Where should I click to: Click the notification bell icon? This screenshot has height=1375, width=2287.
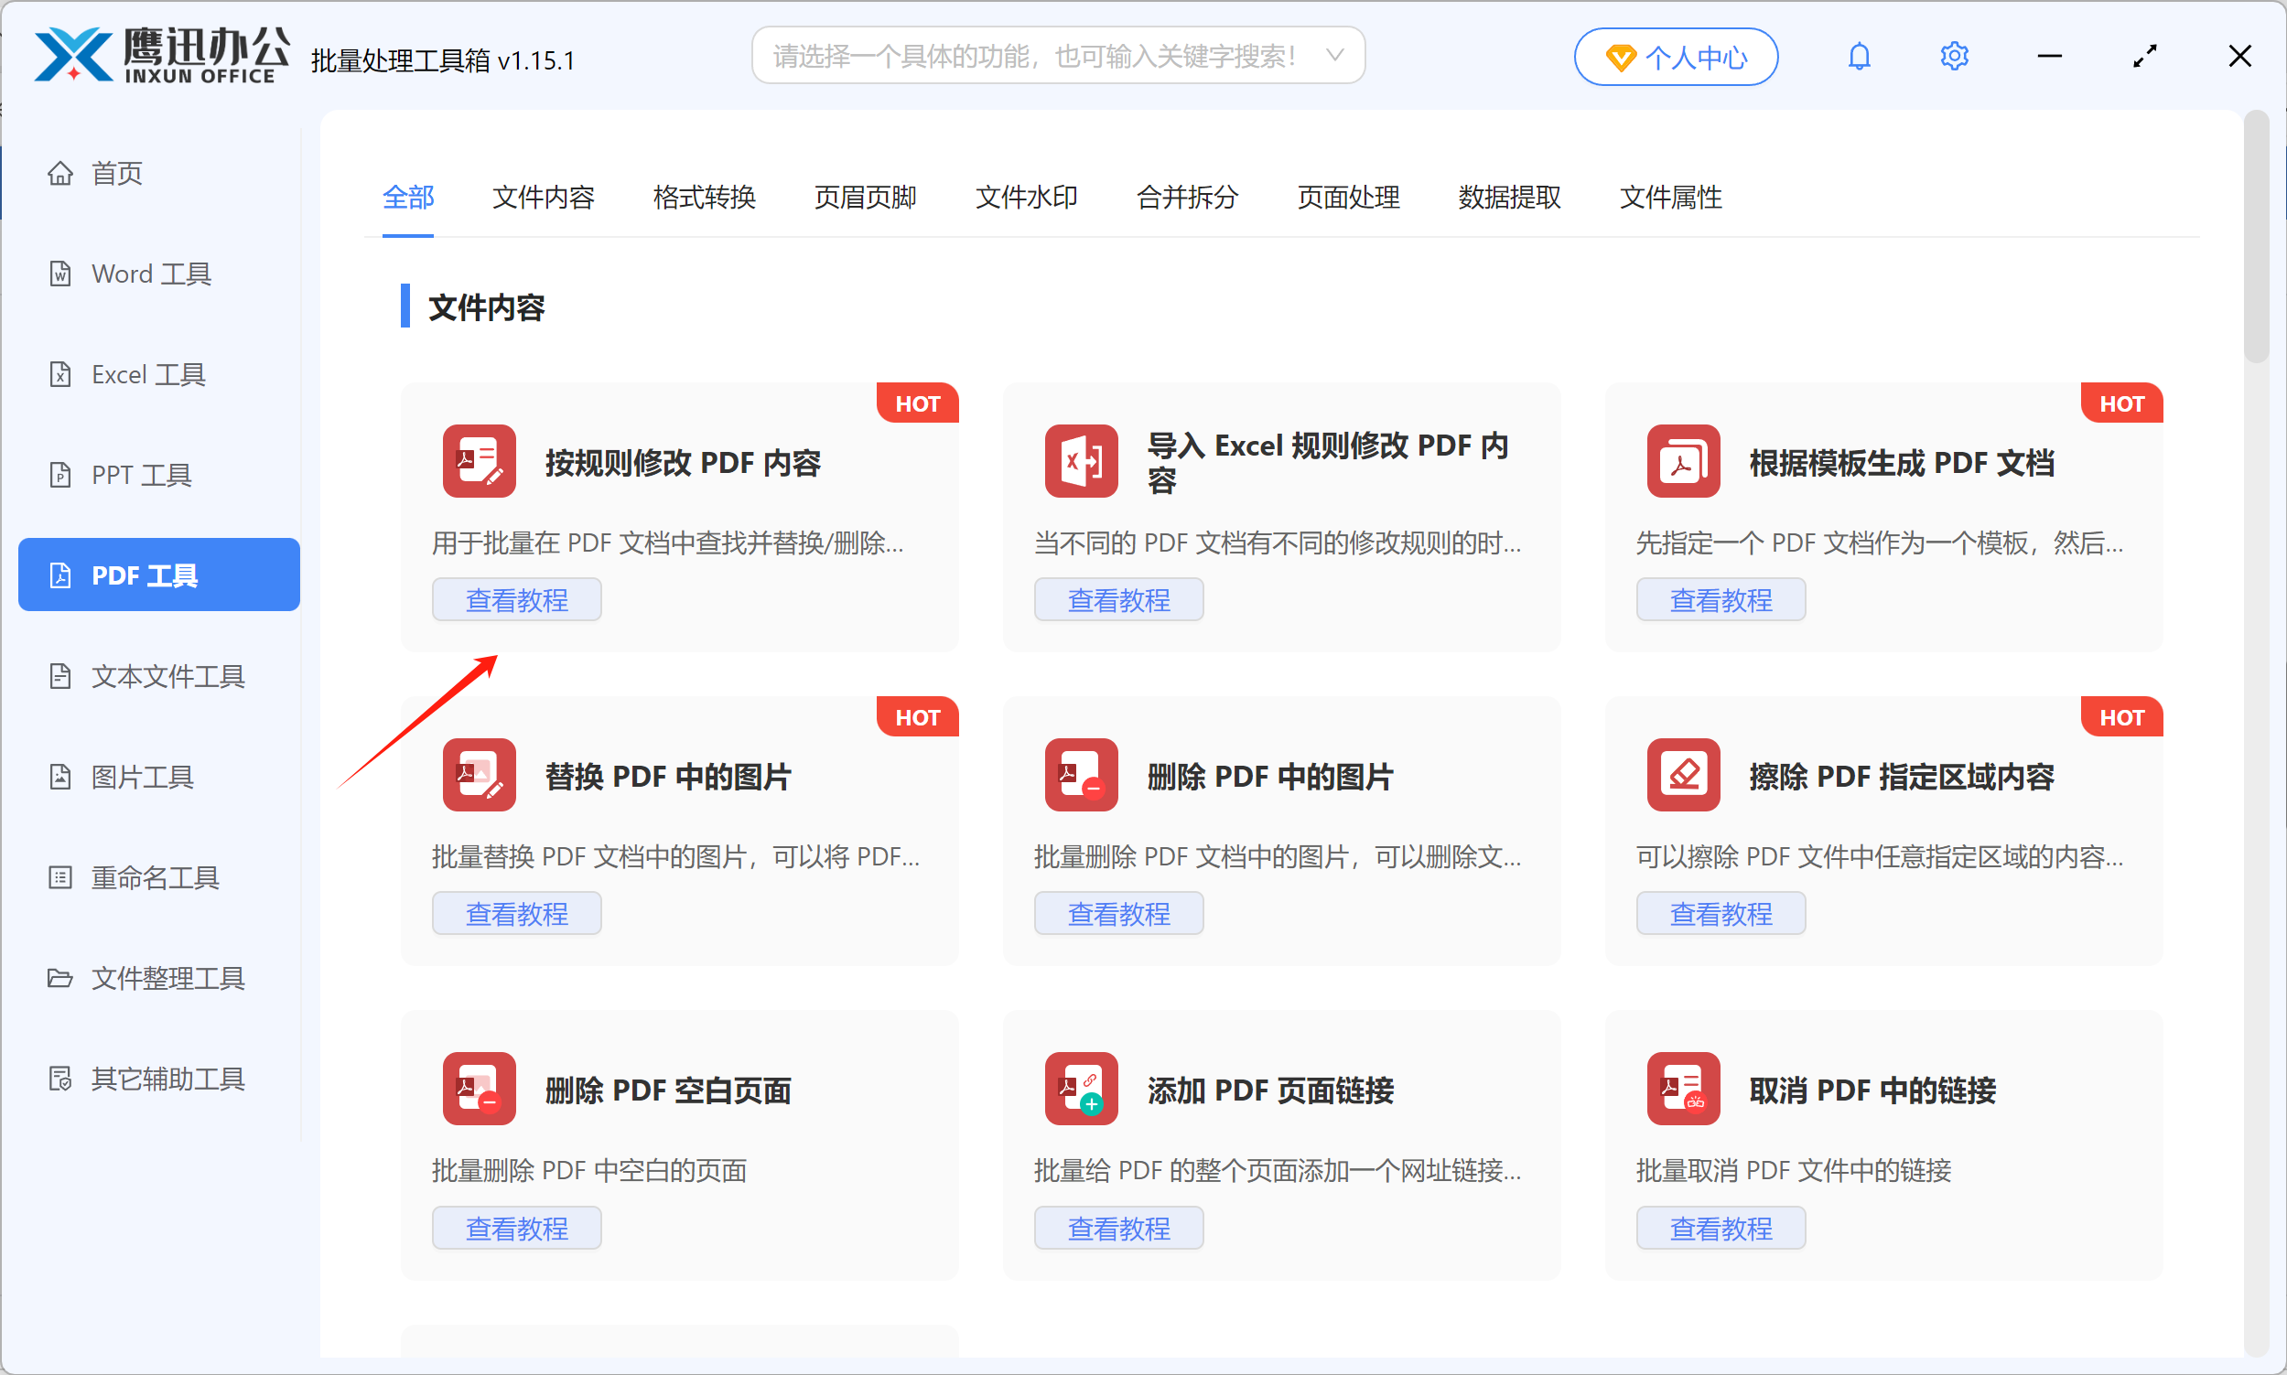1859,57
